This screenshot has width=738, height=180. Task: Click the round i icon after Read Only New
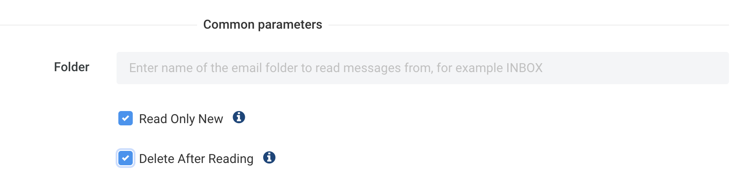pyautogui.click(x=239, y=117)
